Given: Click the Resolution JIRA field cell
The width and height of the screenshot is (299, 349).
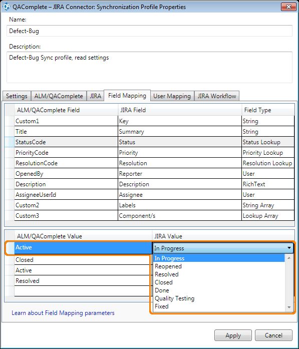Looking at the screenshot, I should tap(180, 163).
